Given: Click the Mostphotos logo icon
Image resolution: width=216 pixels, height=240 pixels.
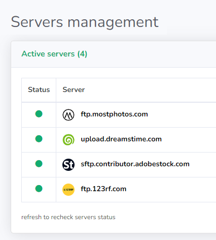Looking at the screenshot, I should (68, 115).
